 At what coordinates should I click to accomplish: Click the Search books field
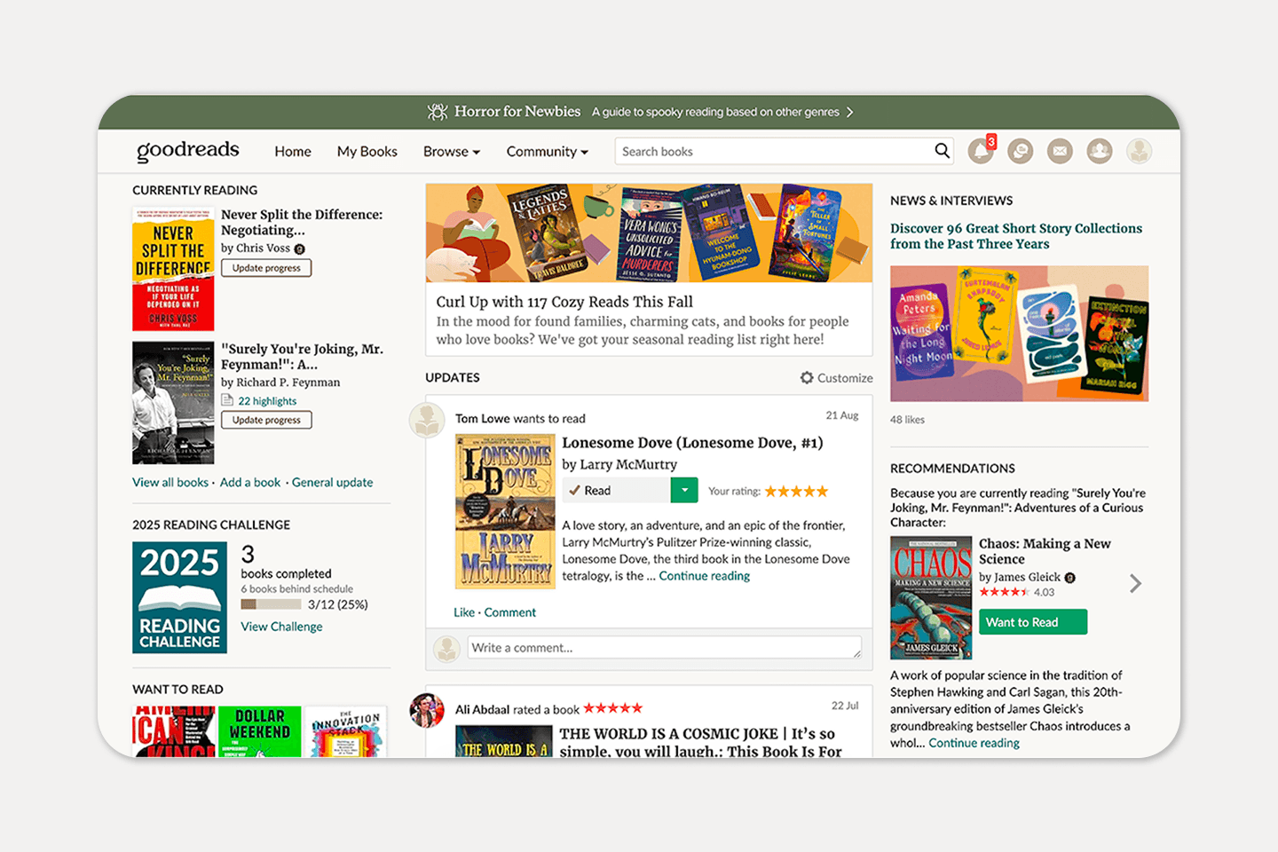click(772, 151)
